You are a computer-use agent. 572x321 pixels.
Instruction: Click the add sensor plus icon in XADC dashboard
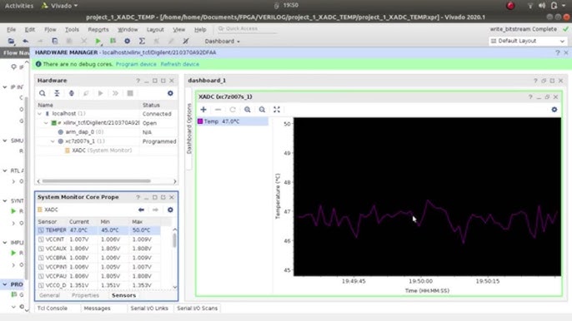point(203,110)
